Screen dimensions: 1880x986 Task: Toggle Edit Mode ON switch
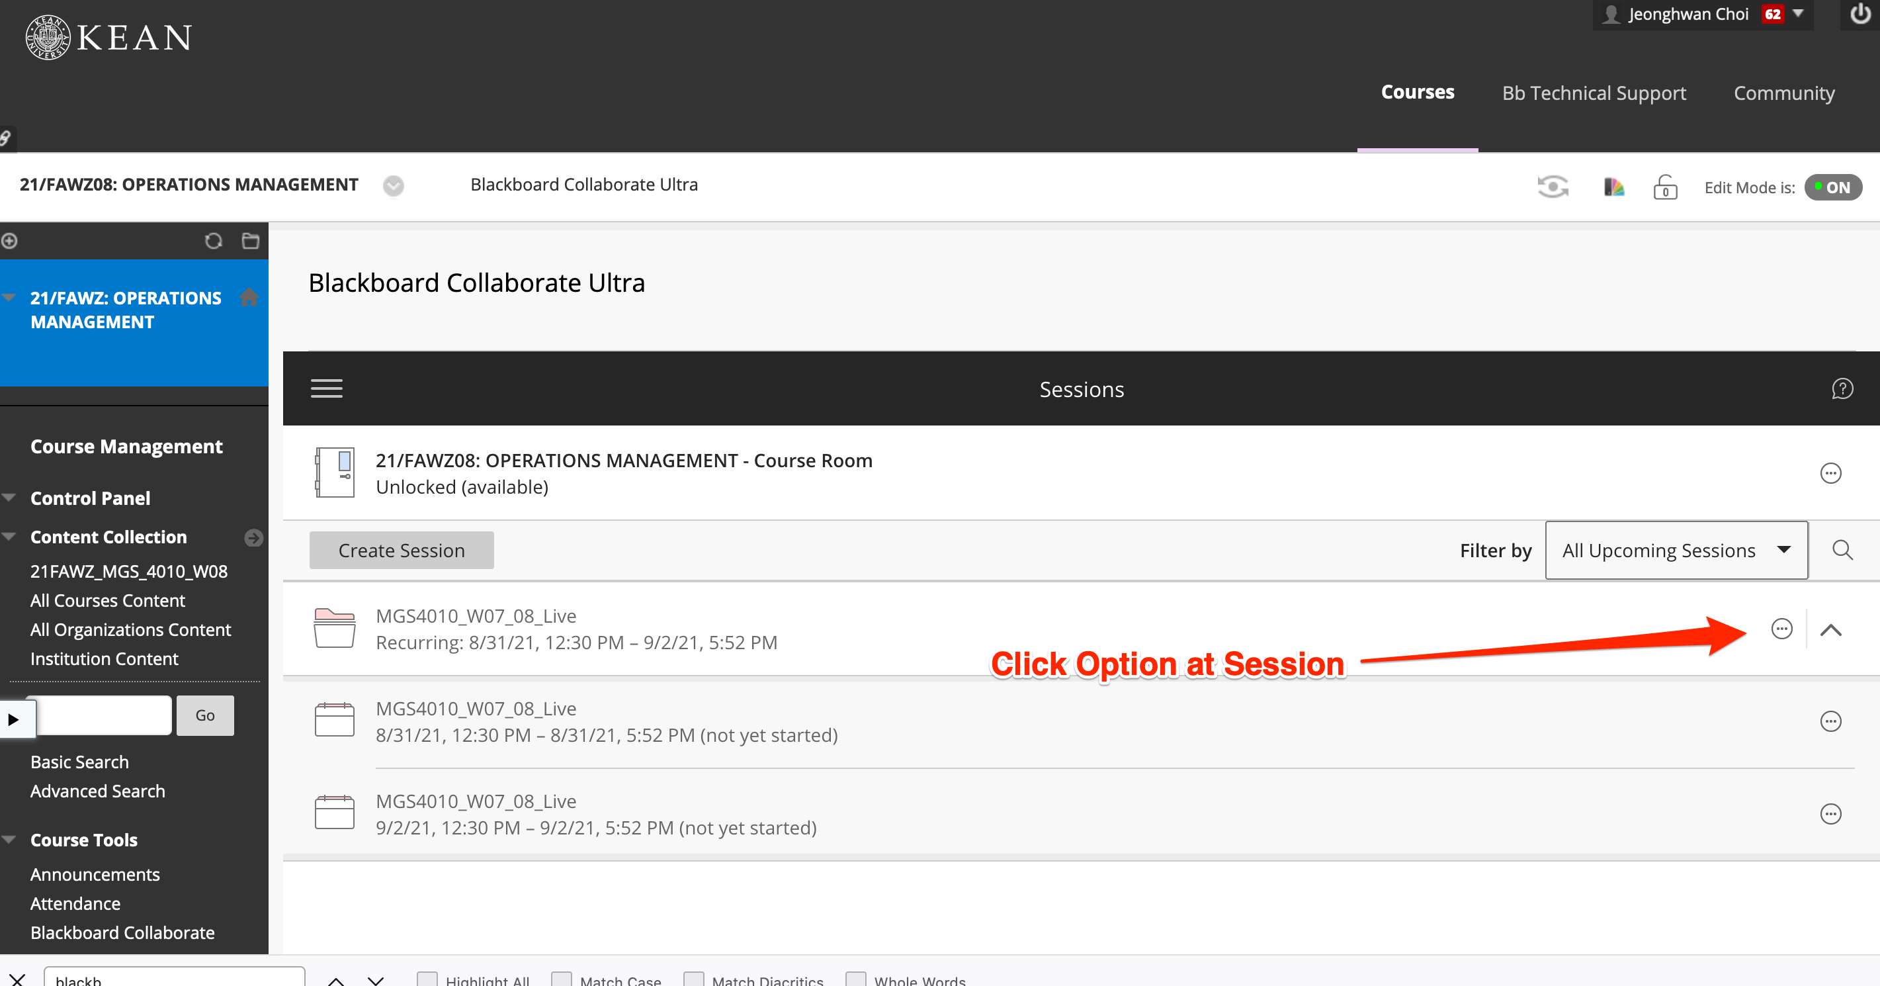point(1833,187)
